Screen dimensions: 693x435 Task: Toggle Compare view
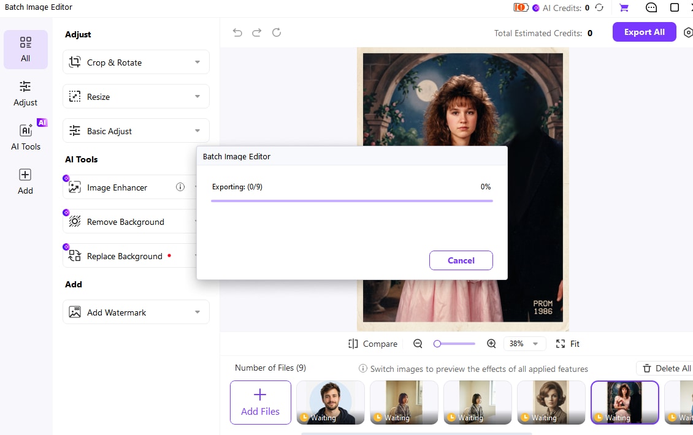point(373,344)
